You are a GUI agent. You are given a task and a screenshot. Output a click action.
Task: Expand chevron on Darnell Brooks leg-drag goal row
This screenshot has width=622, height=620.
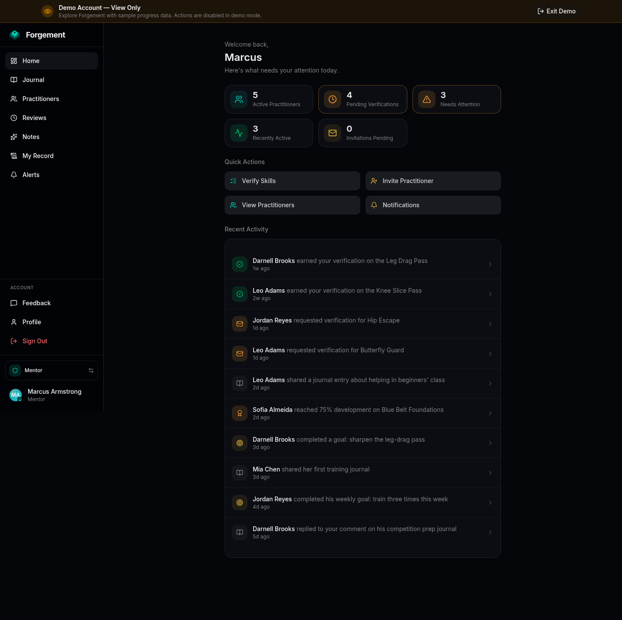coord(490,443)
